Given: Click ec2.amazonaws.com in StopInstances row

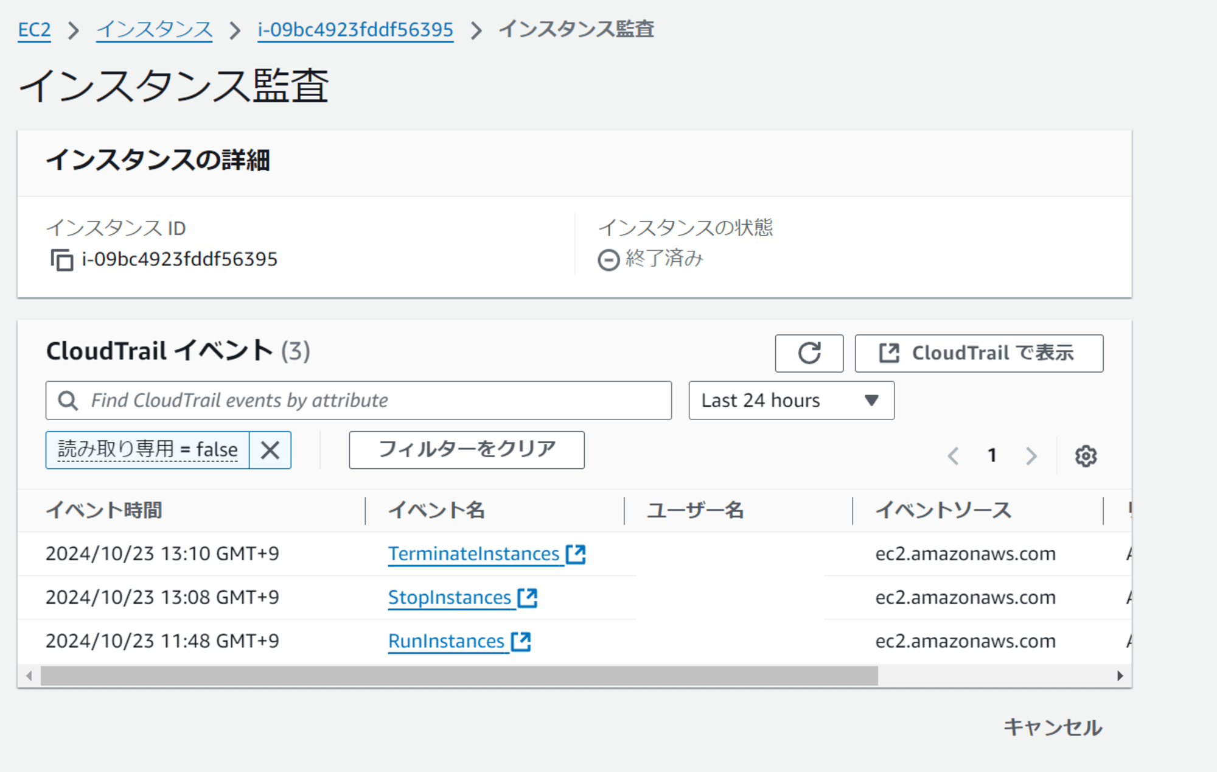Looking at the screenshot, I should pos(966,598).
